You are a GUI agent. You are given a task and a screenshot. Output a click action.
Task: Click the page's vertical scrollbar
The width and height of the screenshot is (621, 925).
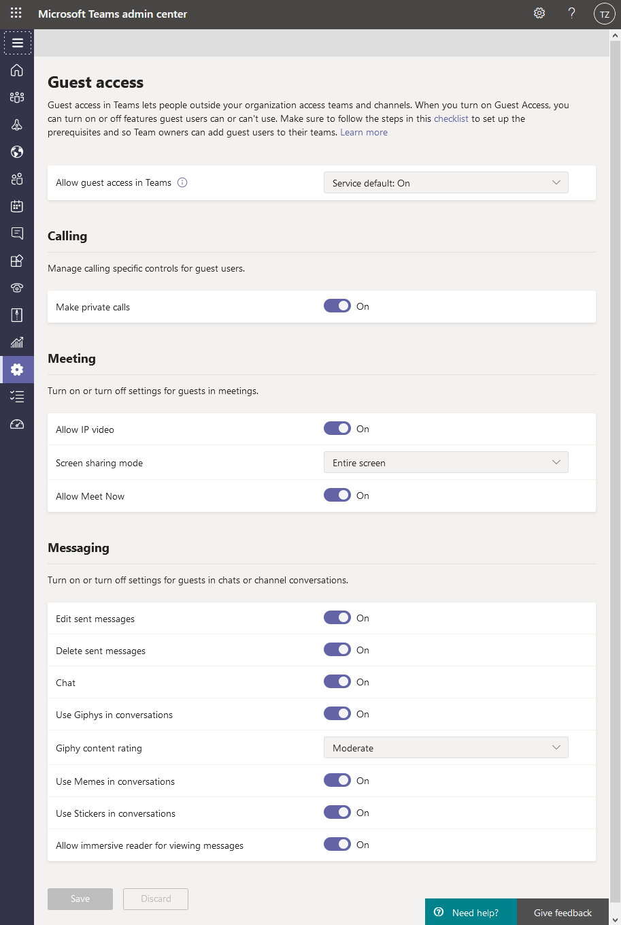(615, 408)
